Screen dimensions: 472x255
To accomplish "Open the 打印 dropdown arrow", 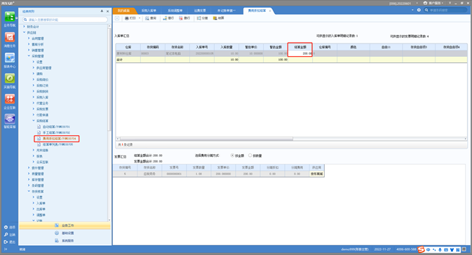I will pos(140,18).
